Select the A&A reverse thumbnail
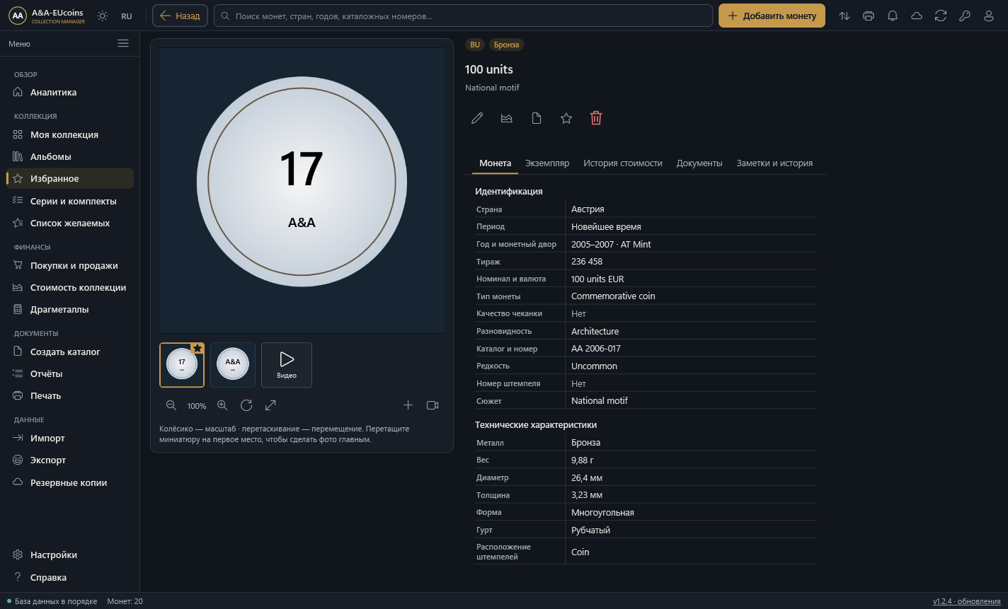This screenshot has height=609, width=1008. point(233,365)
